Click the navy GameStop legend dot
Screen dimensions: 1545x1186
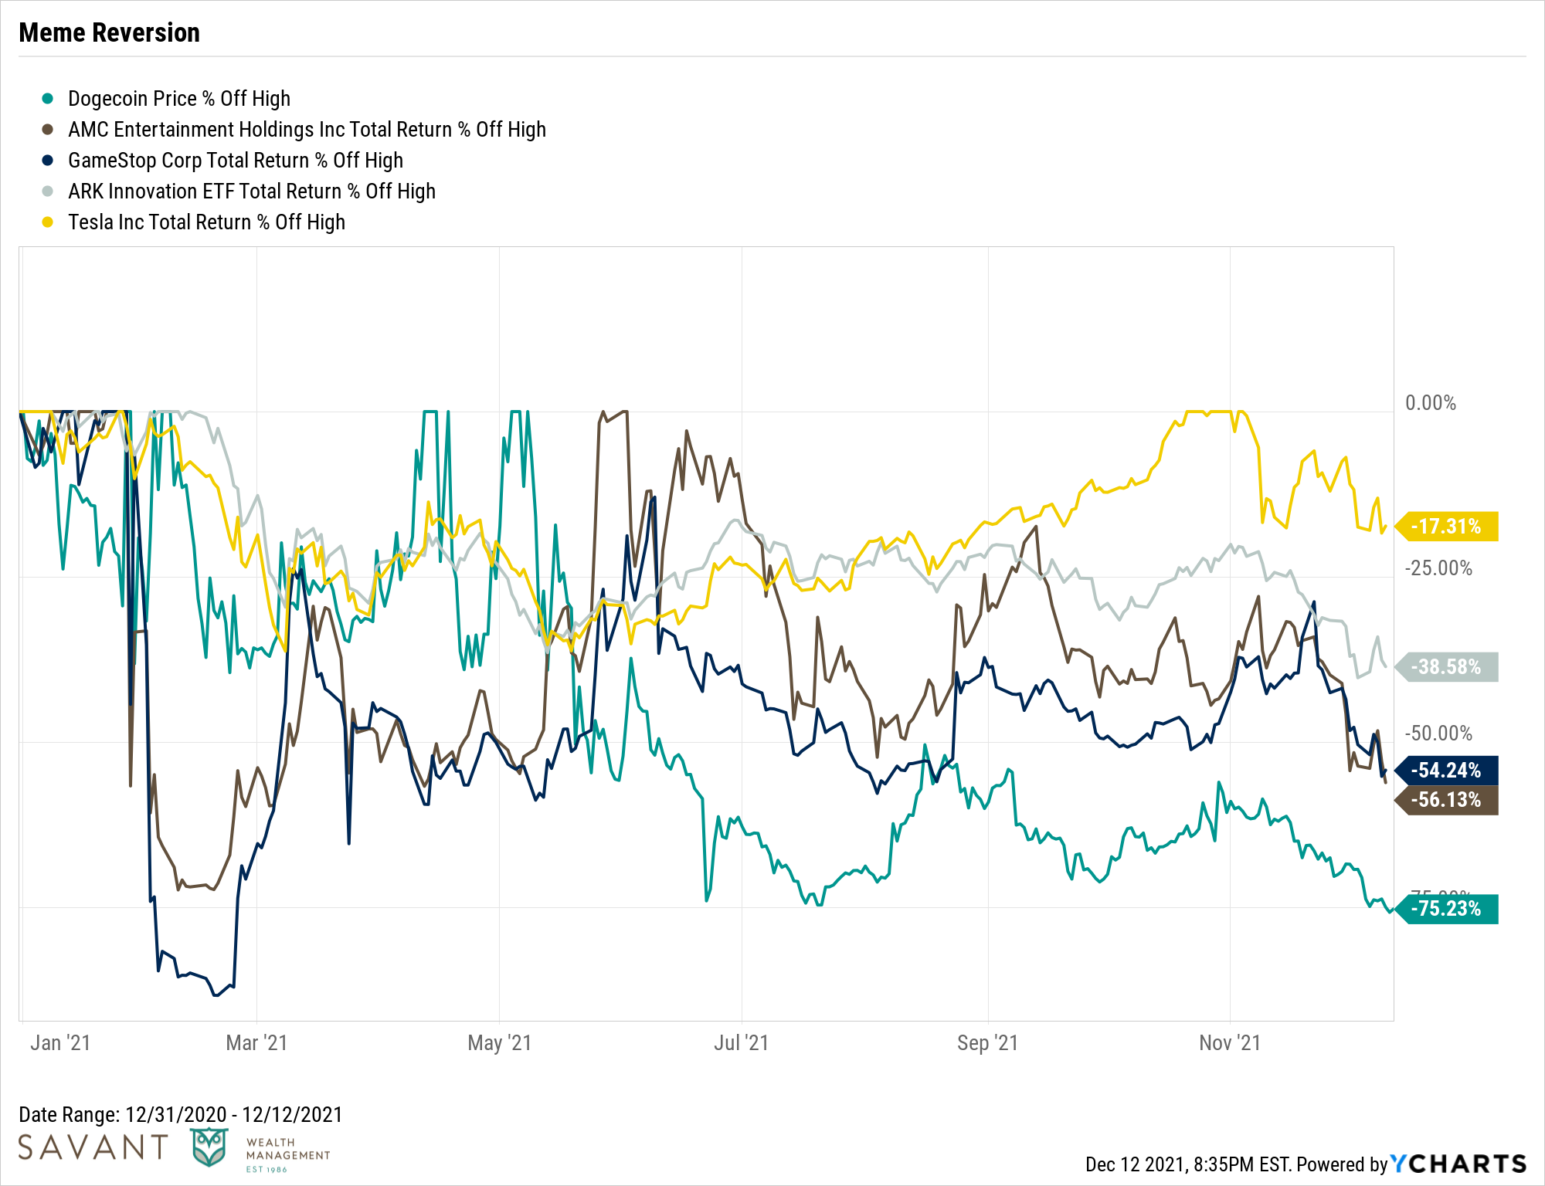(48, 161)
